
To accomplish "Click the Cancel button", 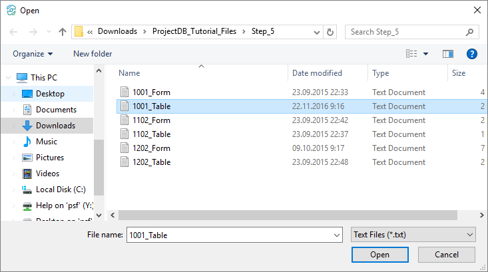I will (x=447, y=255).
